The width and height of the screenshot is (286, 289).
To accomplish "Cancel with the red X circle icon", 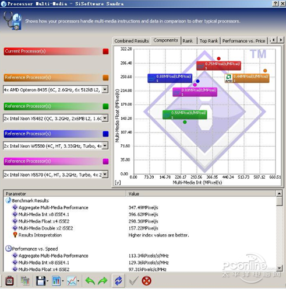I will [146, 281].
